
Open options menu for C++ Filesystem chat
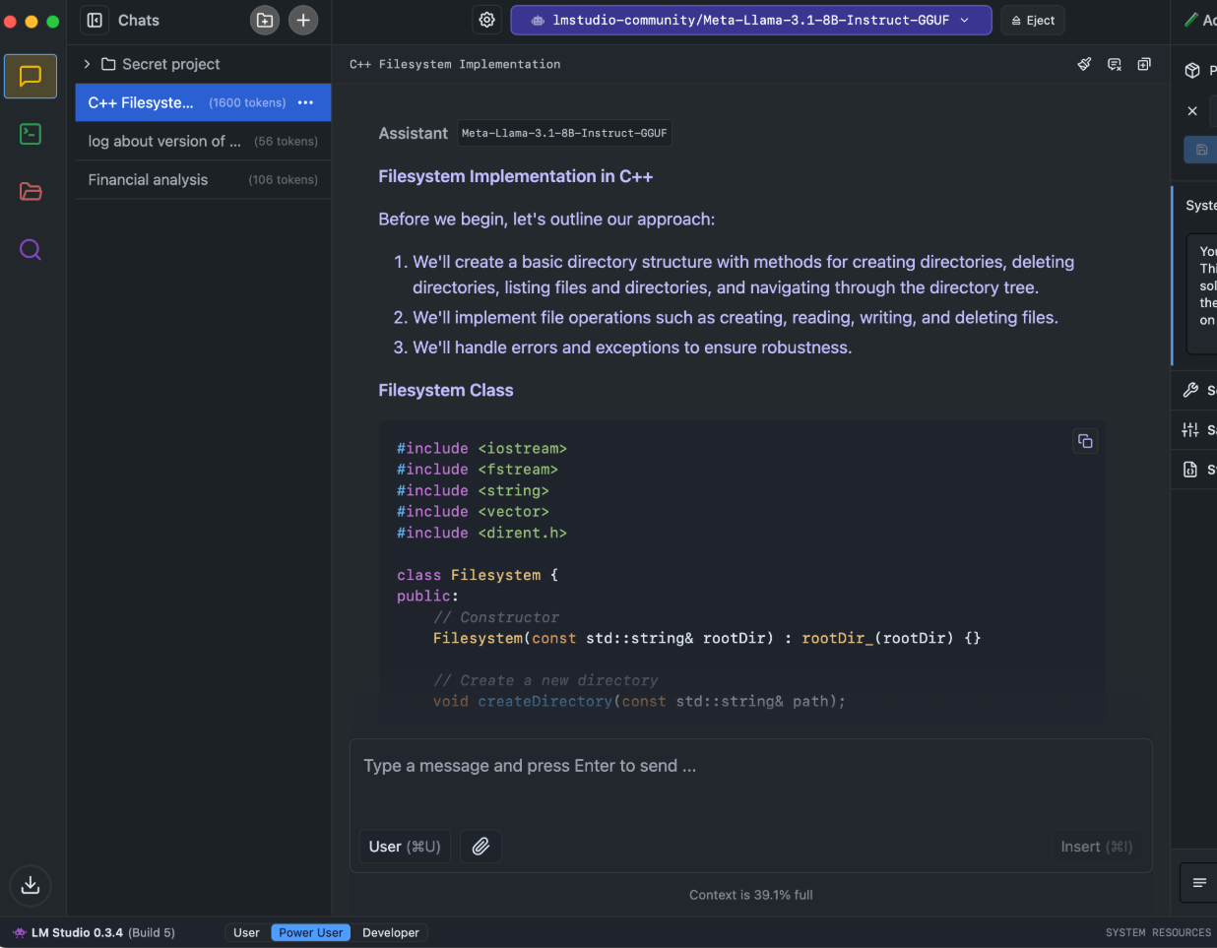click(306, 102)
